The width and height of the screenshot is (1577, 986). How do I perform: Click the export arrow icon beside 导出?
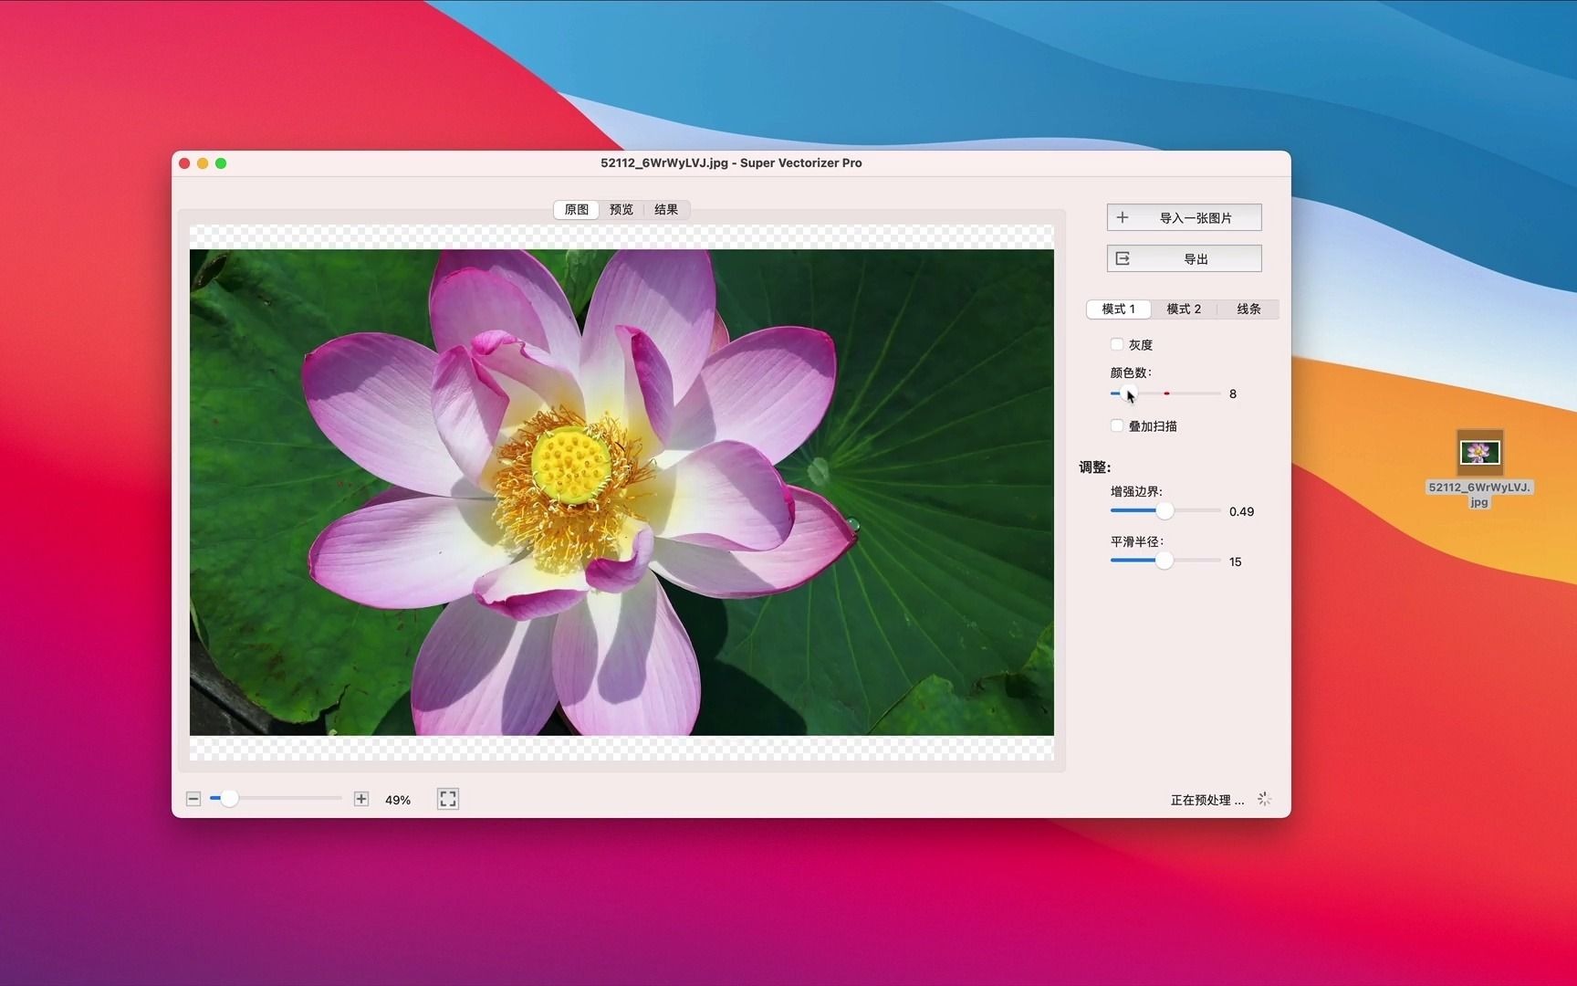[x=1124, y=258]
